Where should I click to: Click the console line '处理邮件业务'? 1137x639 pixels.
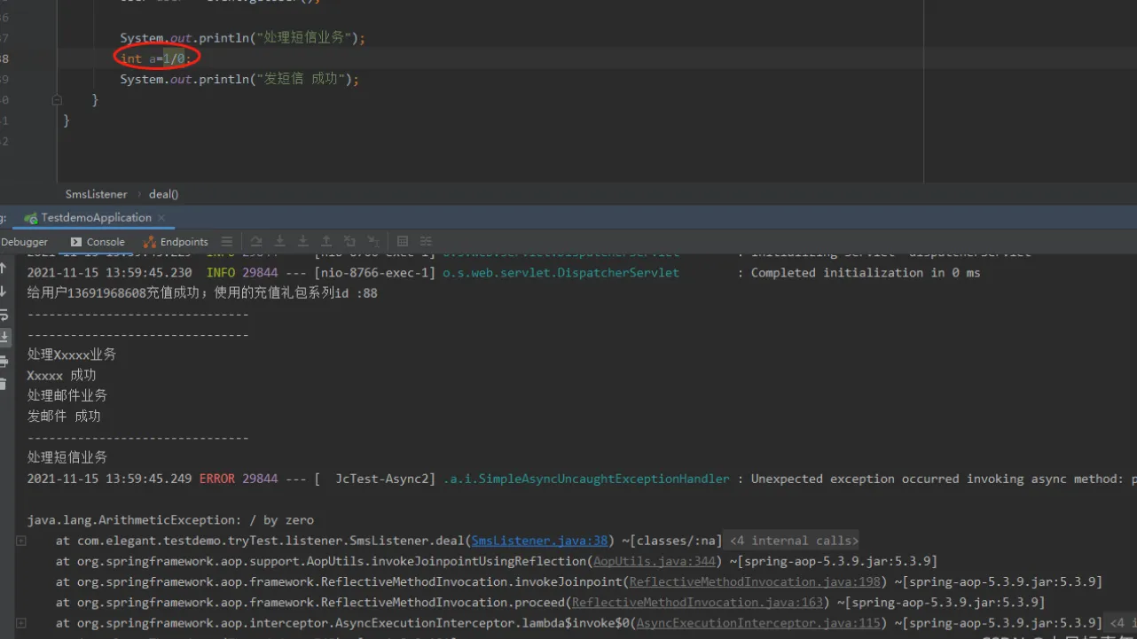(67, 395)
